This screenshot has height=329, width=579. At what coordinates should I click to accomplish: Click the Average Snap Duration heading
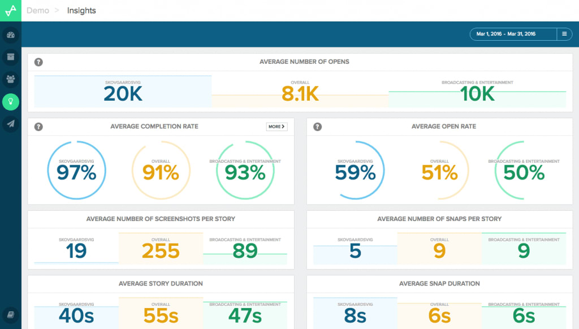pyautogui.click(x=439, y=284)
